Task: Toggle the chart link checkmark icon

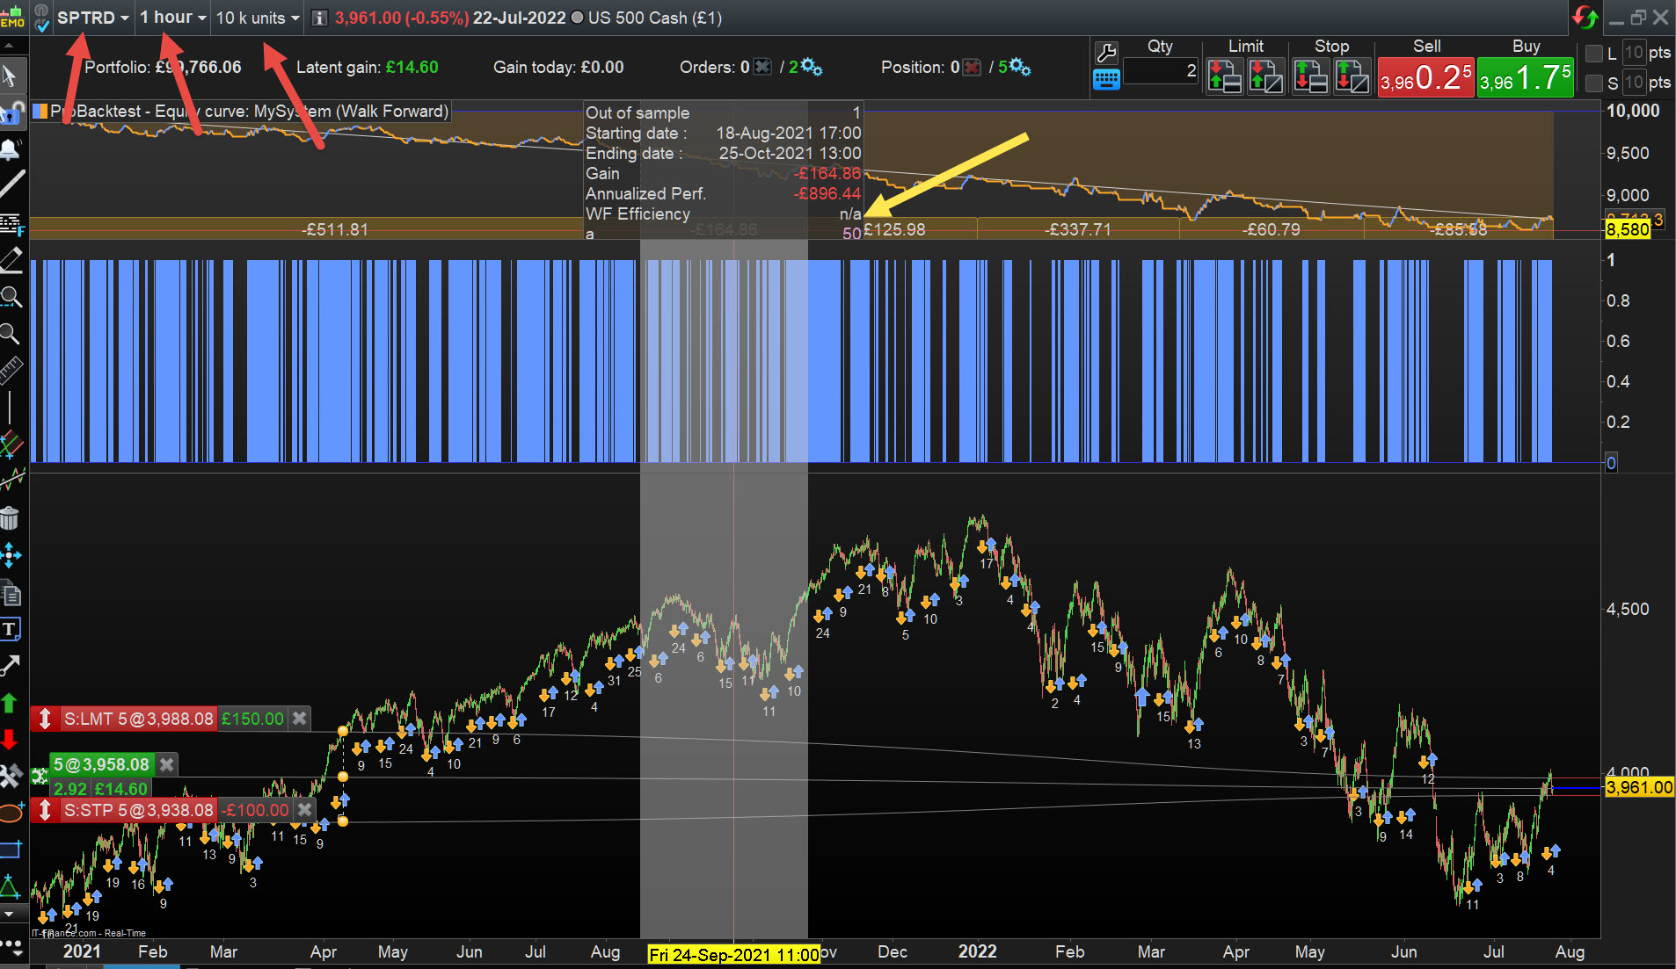Action: point(41,19)
